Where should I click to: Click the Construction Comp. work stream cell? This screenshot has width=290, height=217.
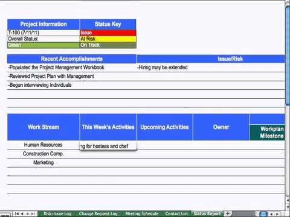pyautogui.click(x=43, y=154)
